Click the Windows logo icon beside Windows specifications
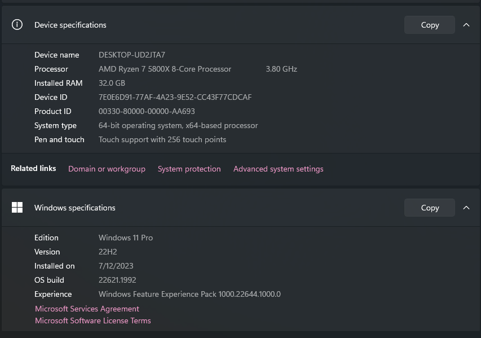 click(17, 208)
